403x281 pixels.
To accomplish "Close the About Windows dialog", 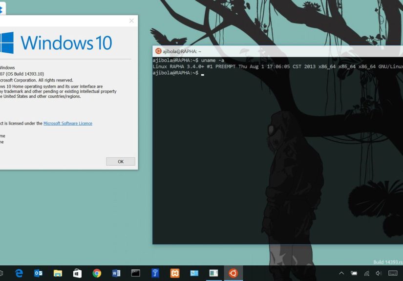I will point(131,21).
